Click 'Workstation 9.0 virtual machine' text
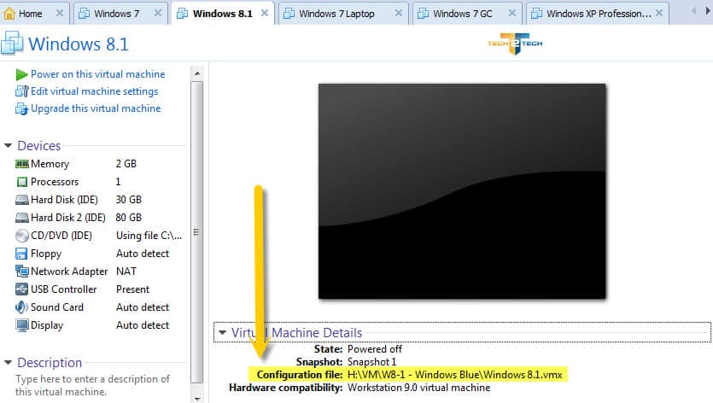713x403 pixels. [x=418, y=388]
